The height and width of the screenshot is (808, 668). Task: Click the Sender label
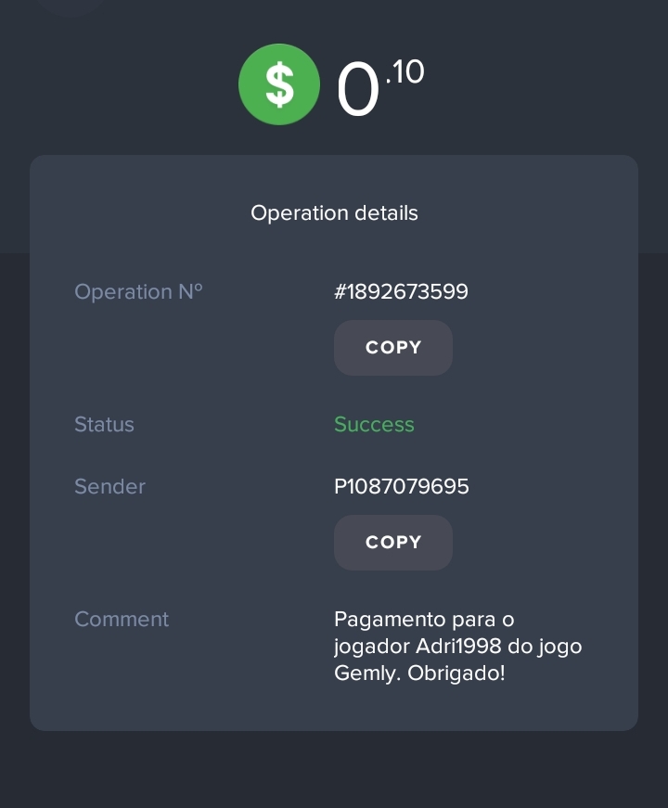109,486
